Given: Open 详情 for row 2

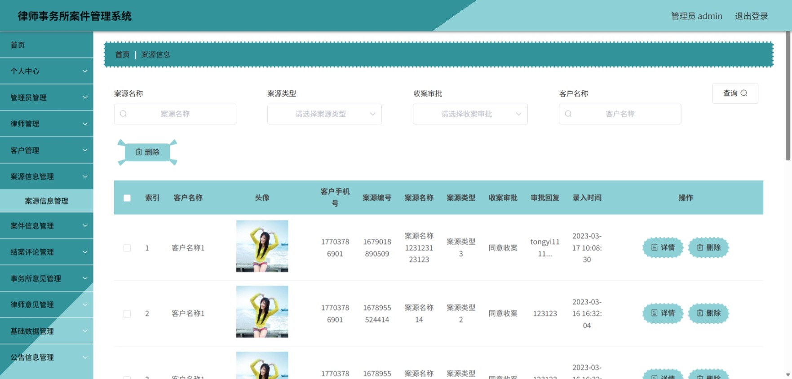Looking at the screenshot, I should 663,313.
